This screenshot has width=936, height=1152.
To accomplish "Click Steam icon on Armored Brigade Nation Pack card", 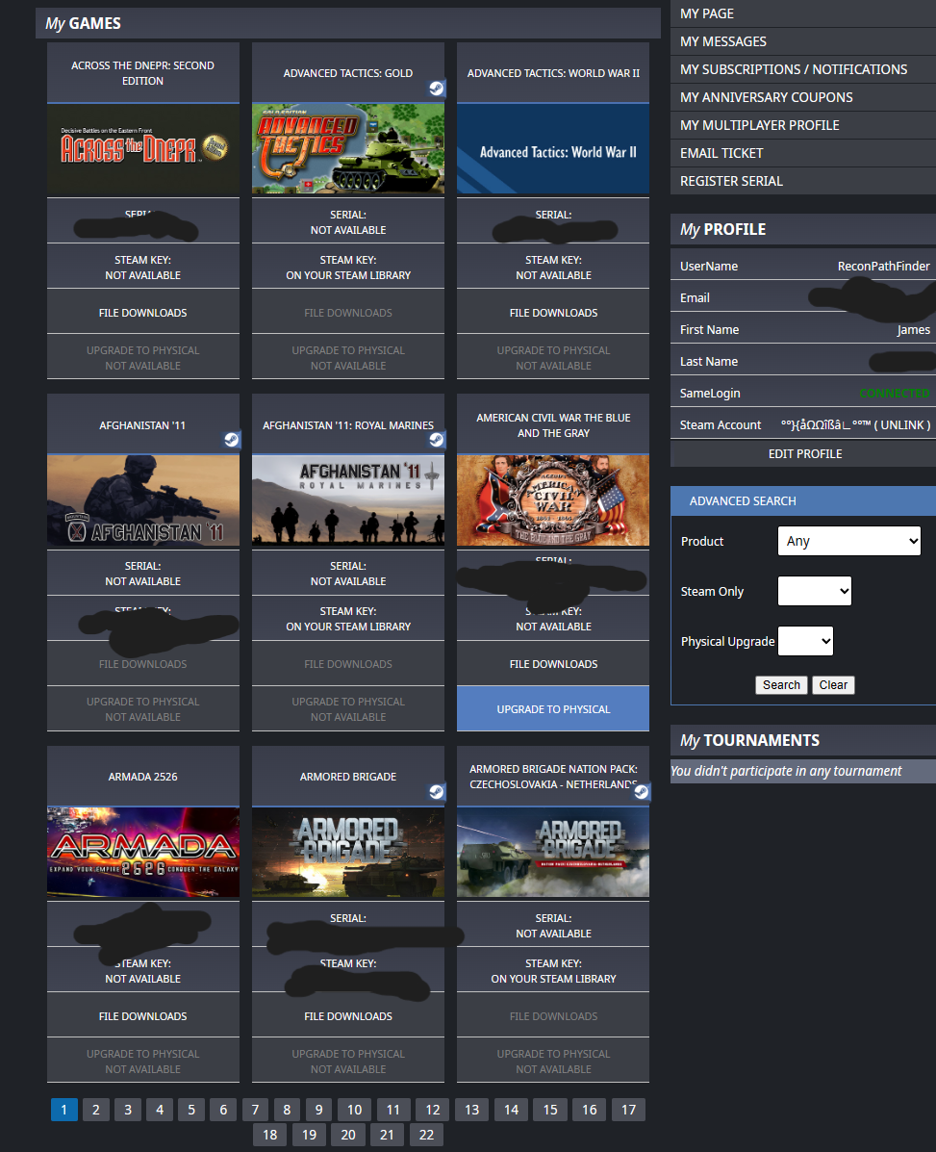I will [642, 792].
